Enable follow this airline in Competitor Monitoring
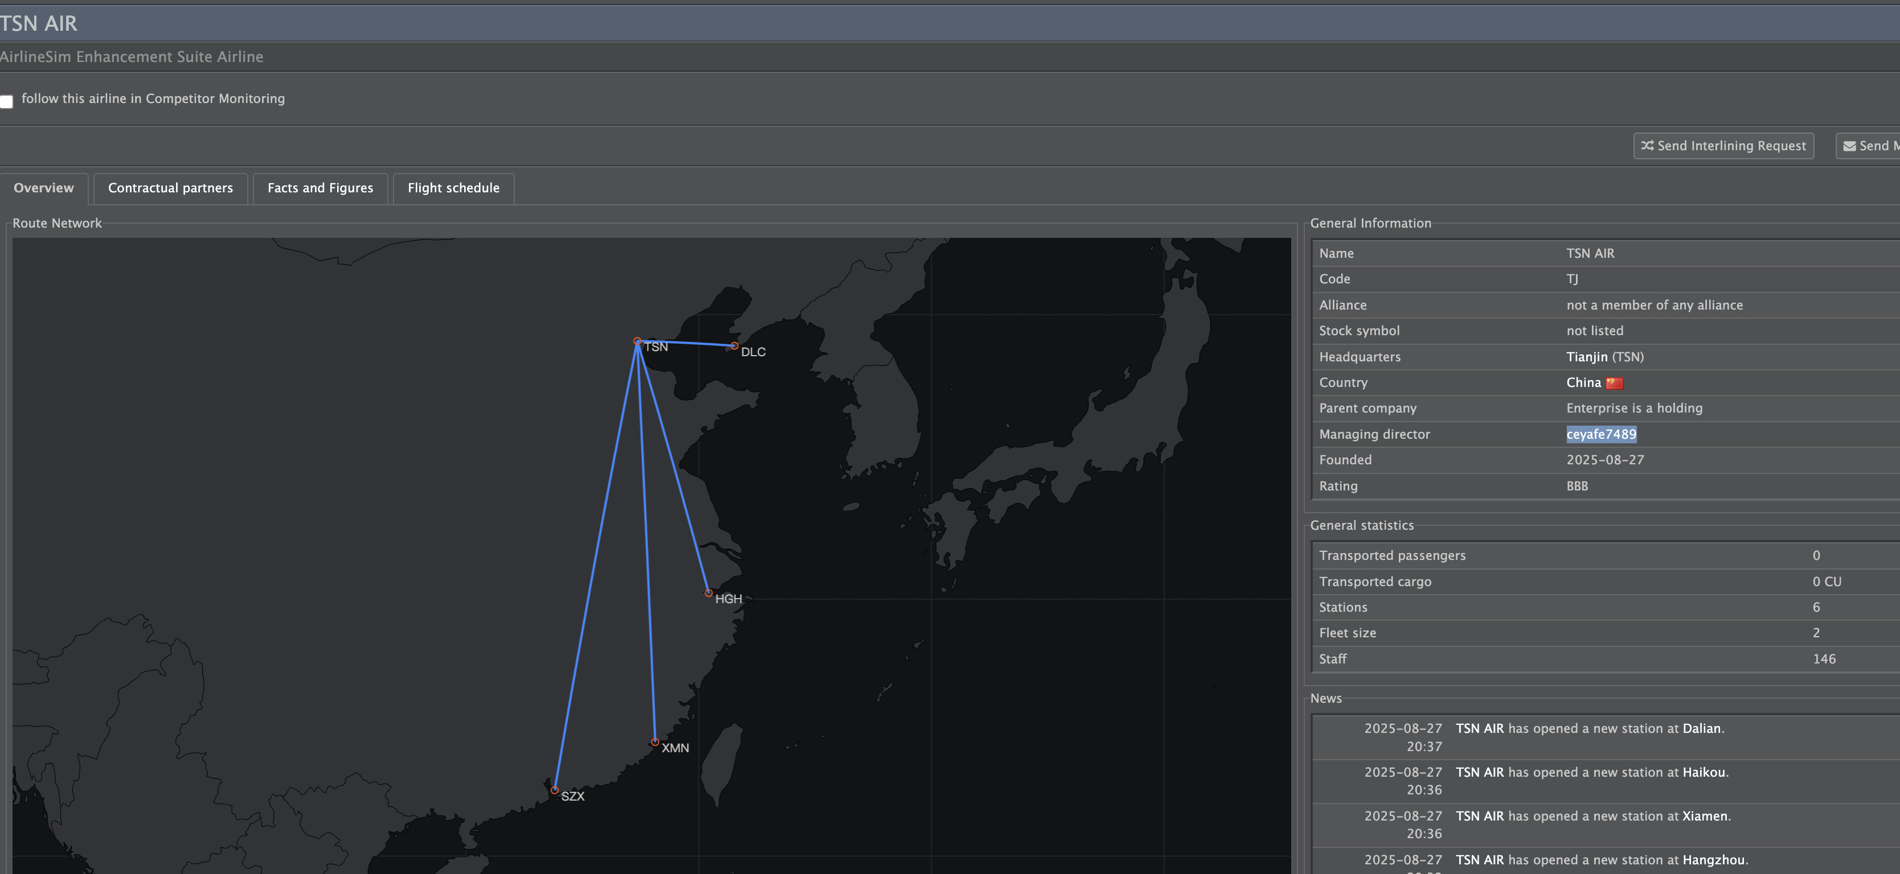Image resolution: width=1900 pixels, height=874 pixels. click(x=7, y=102)
